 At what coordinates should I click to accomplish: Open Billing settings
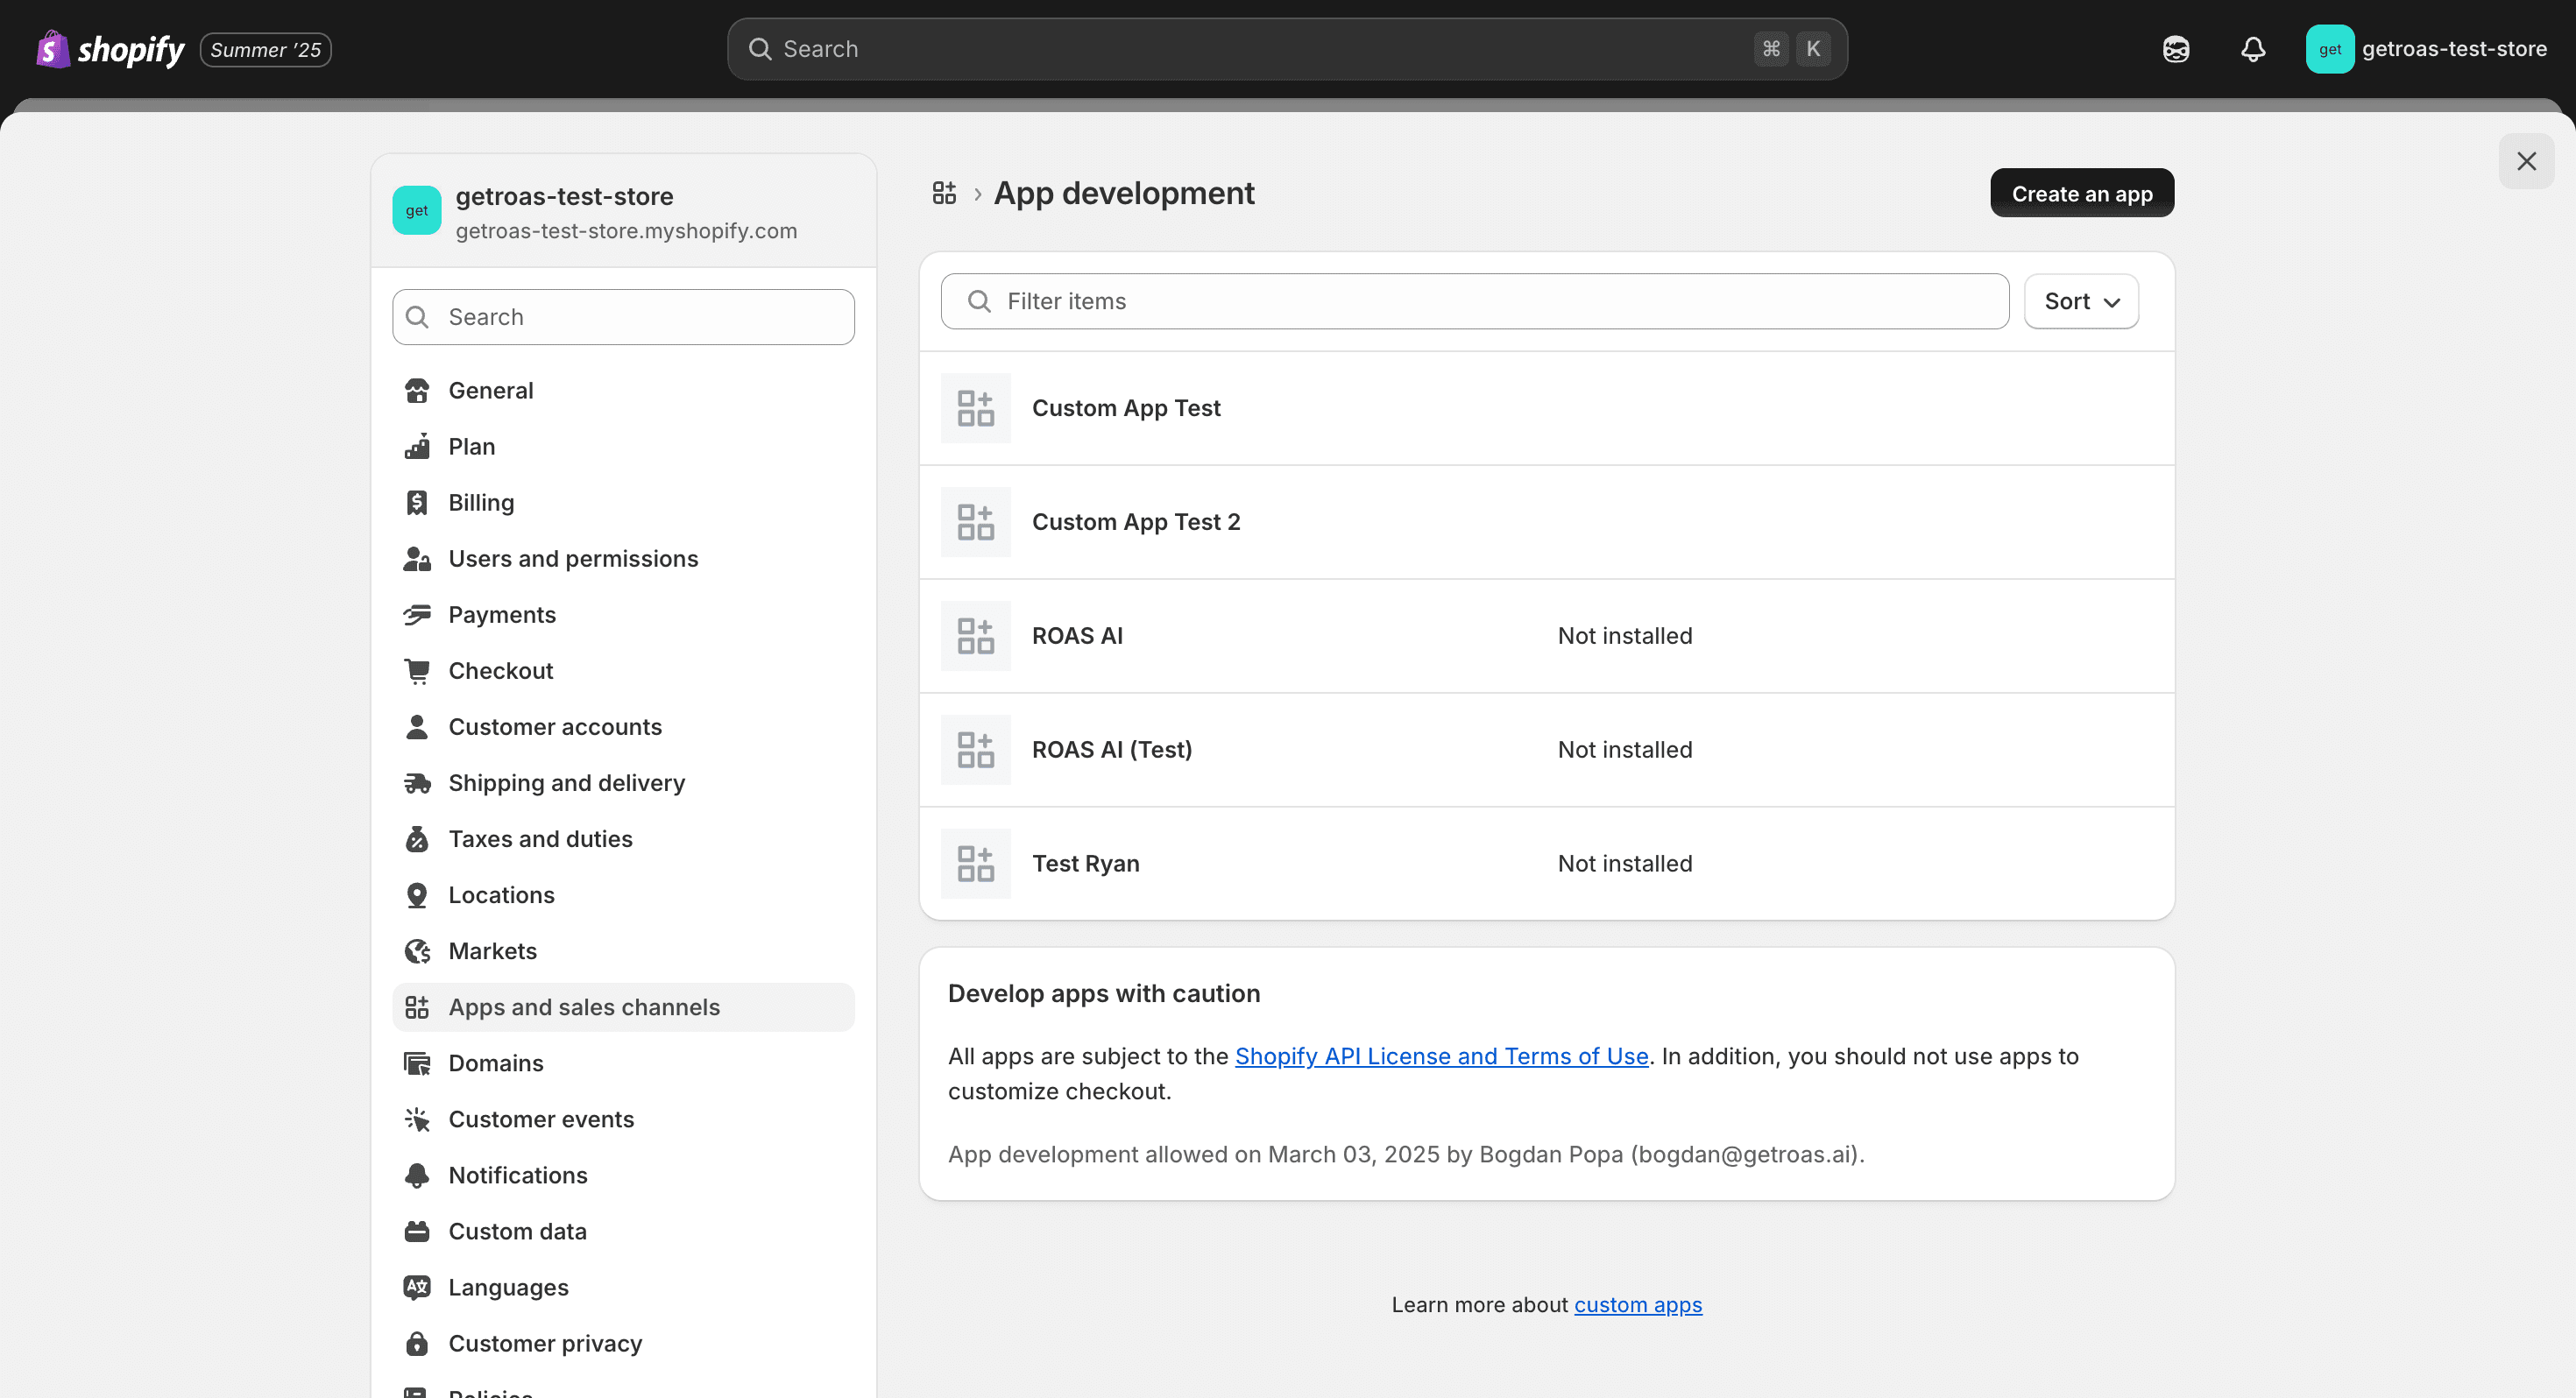[623, 503]
